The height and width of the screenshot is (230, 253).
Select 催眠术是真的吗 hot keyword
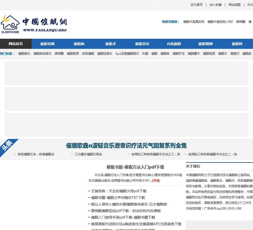click(x=194, y=22)
